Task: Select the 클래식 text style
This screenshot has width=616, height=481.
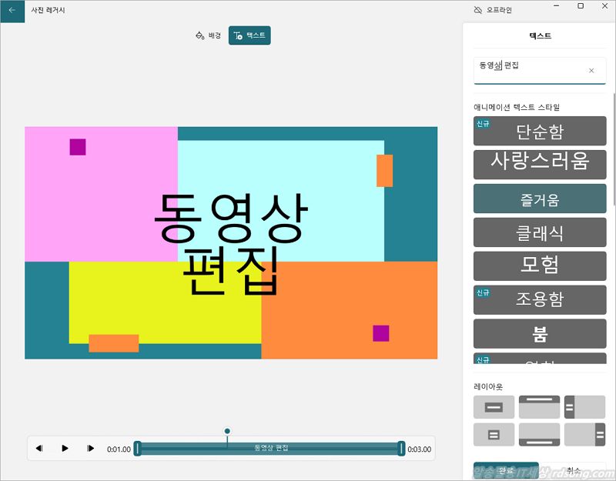Action: [540, 232]
